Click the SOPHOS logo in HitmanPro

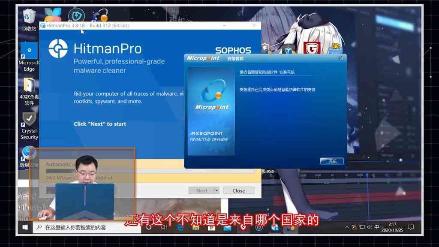click(233, 51)
